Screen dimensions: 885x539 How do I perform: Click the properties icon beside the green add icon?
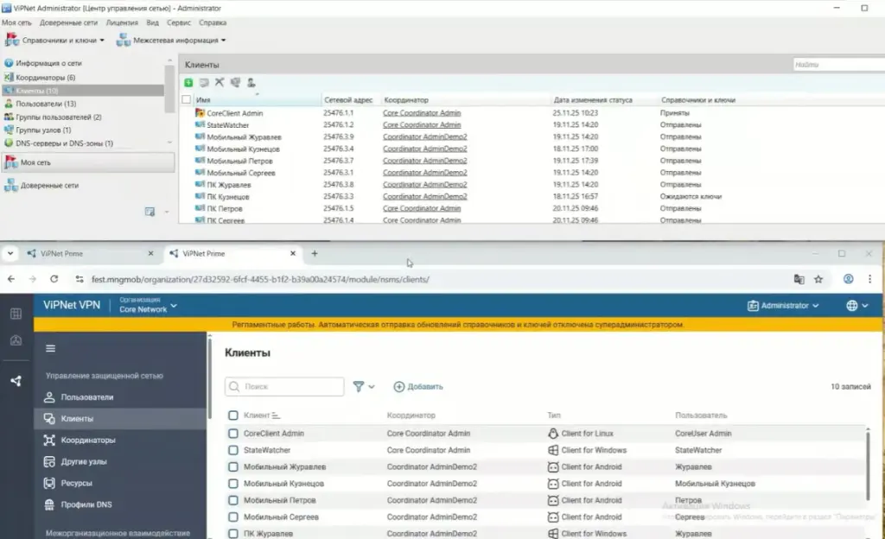pos(204,83)
